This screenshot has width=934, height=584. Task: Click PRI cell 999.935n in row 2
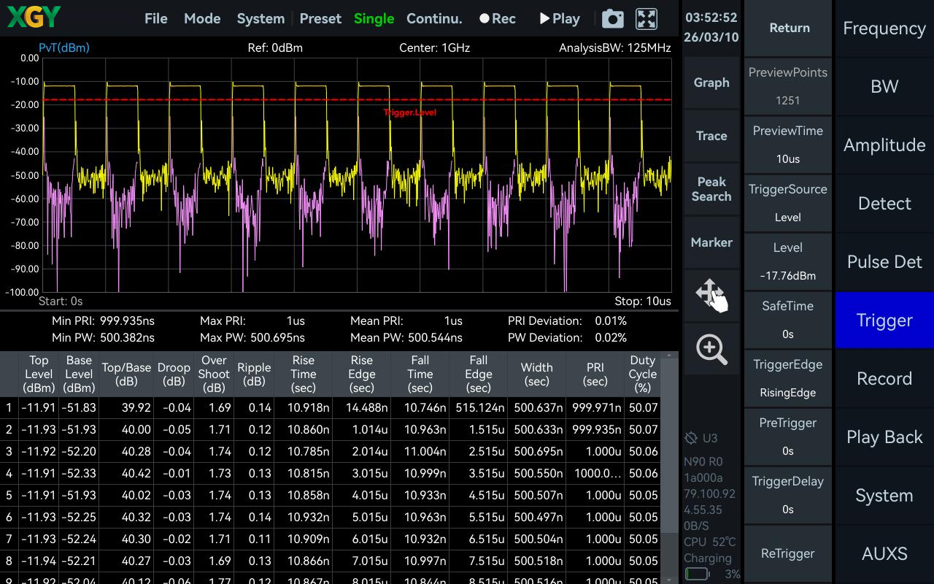pyautogui.click(x=595, y=430)
